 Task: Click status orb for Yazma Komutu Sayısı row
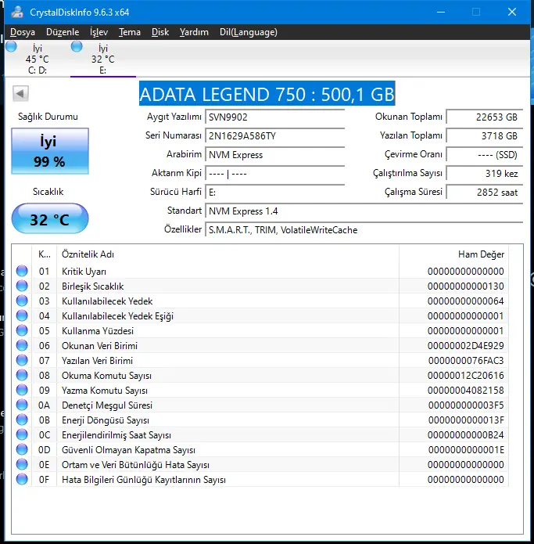point(22,391)
